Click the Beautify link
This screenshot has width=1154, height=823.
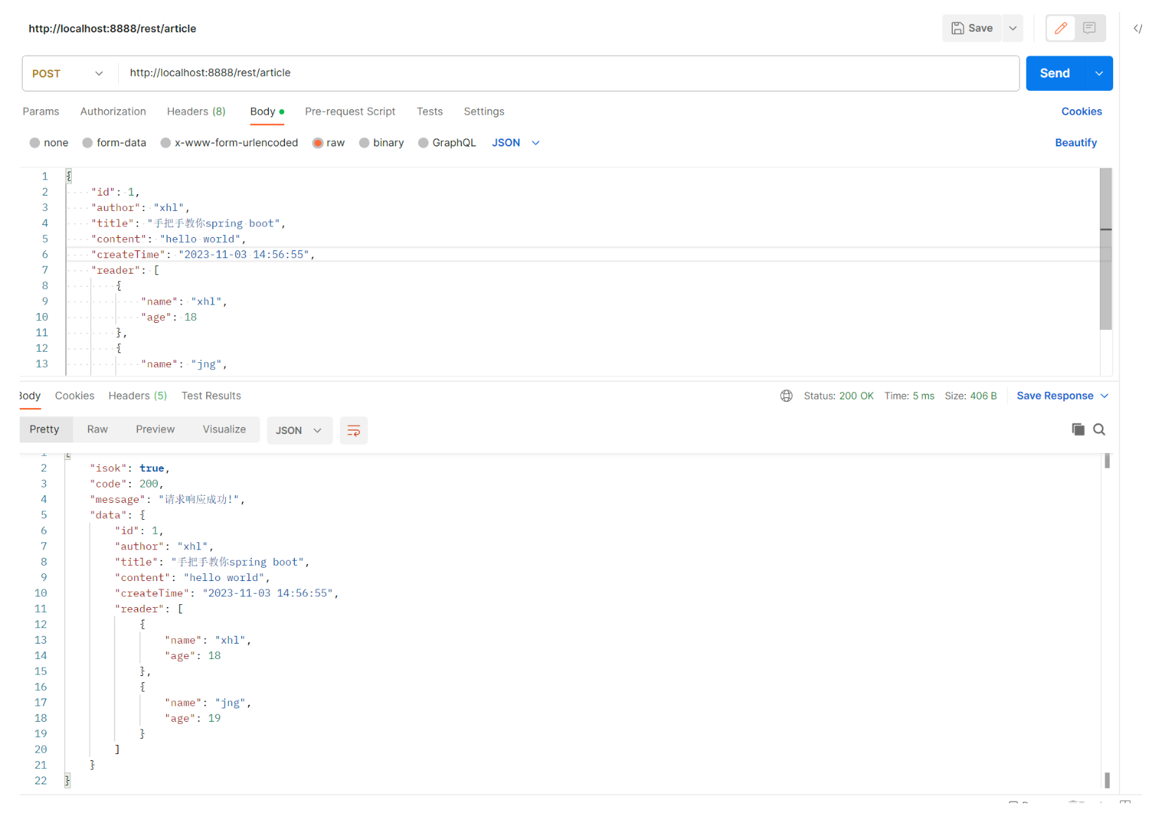[x=1075, y=143]
